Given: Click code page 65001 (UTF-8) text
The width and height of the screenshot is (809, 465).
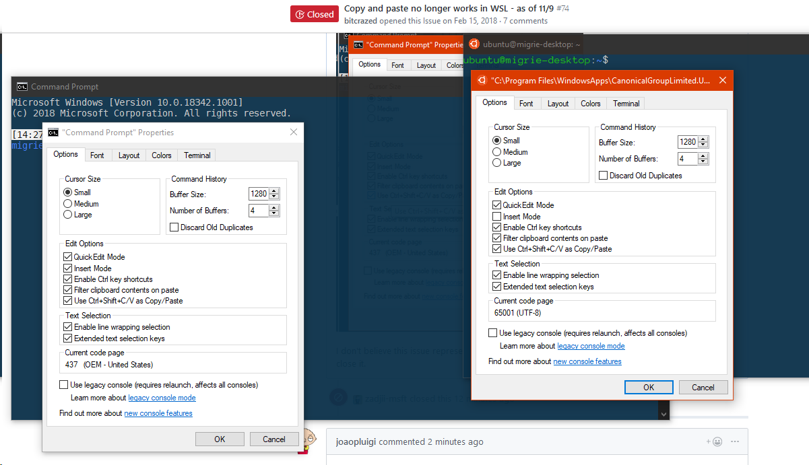Looking at the screenshot, I should pyautogui.click(x=517, y=313).
